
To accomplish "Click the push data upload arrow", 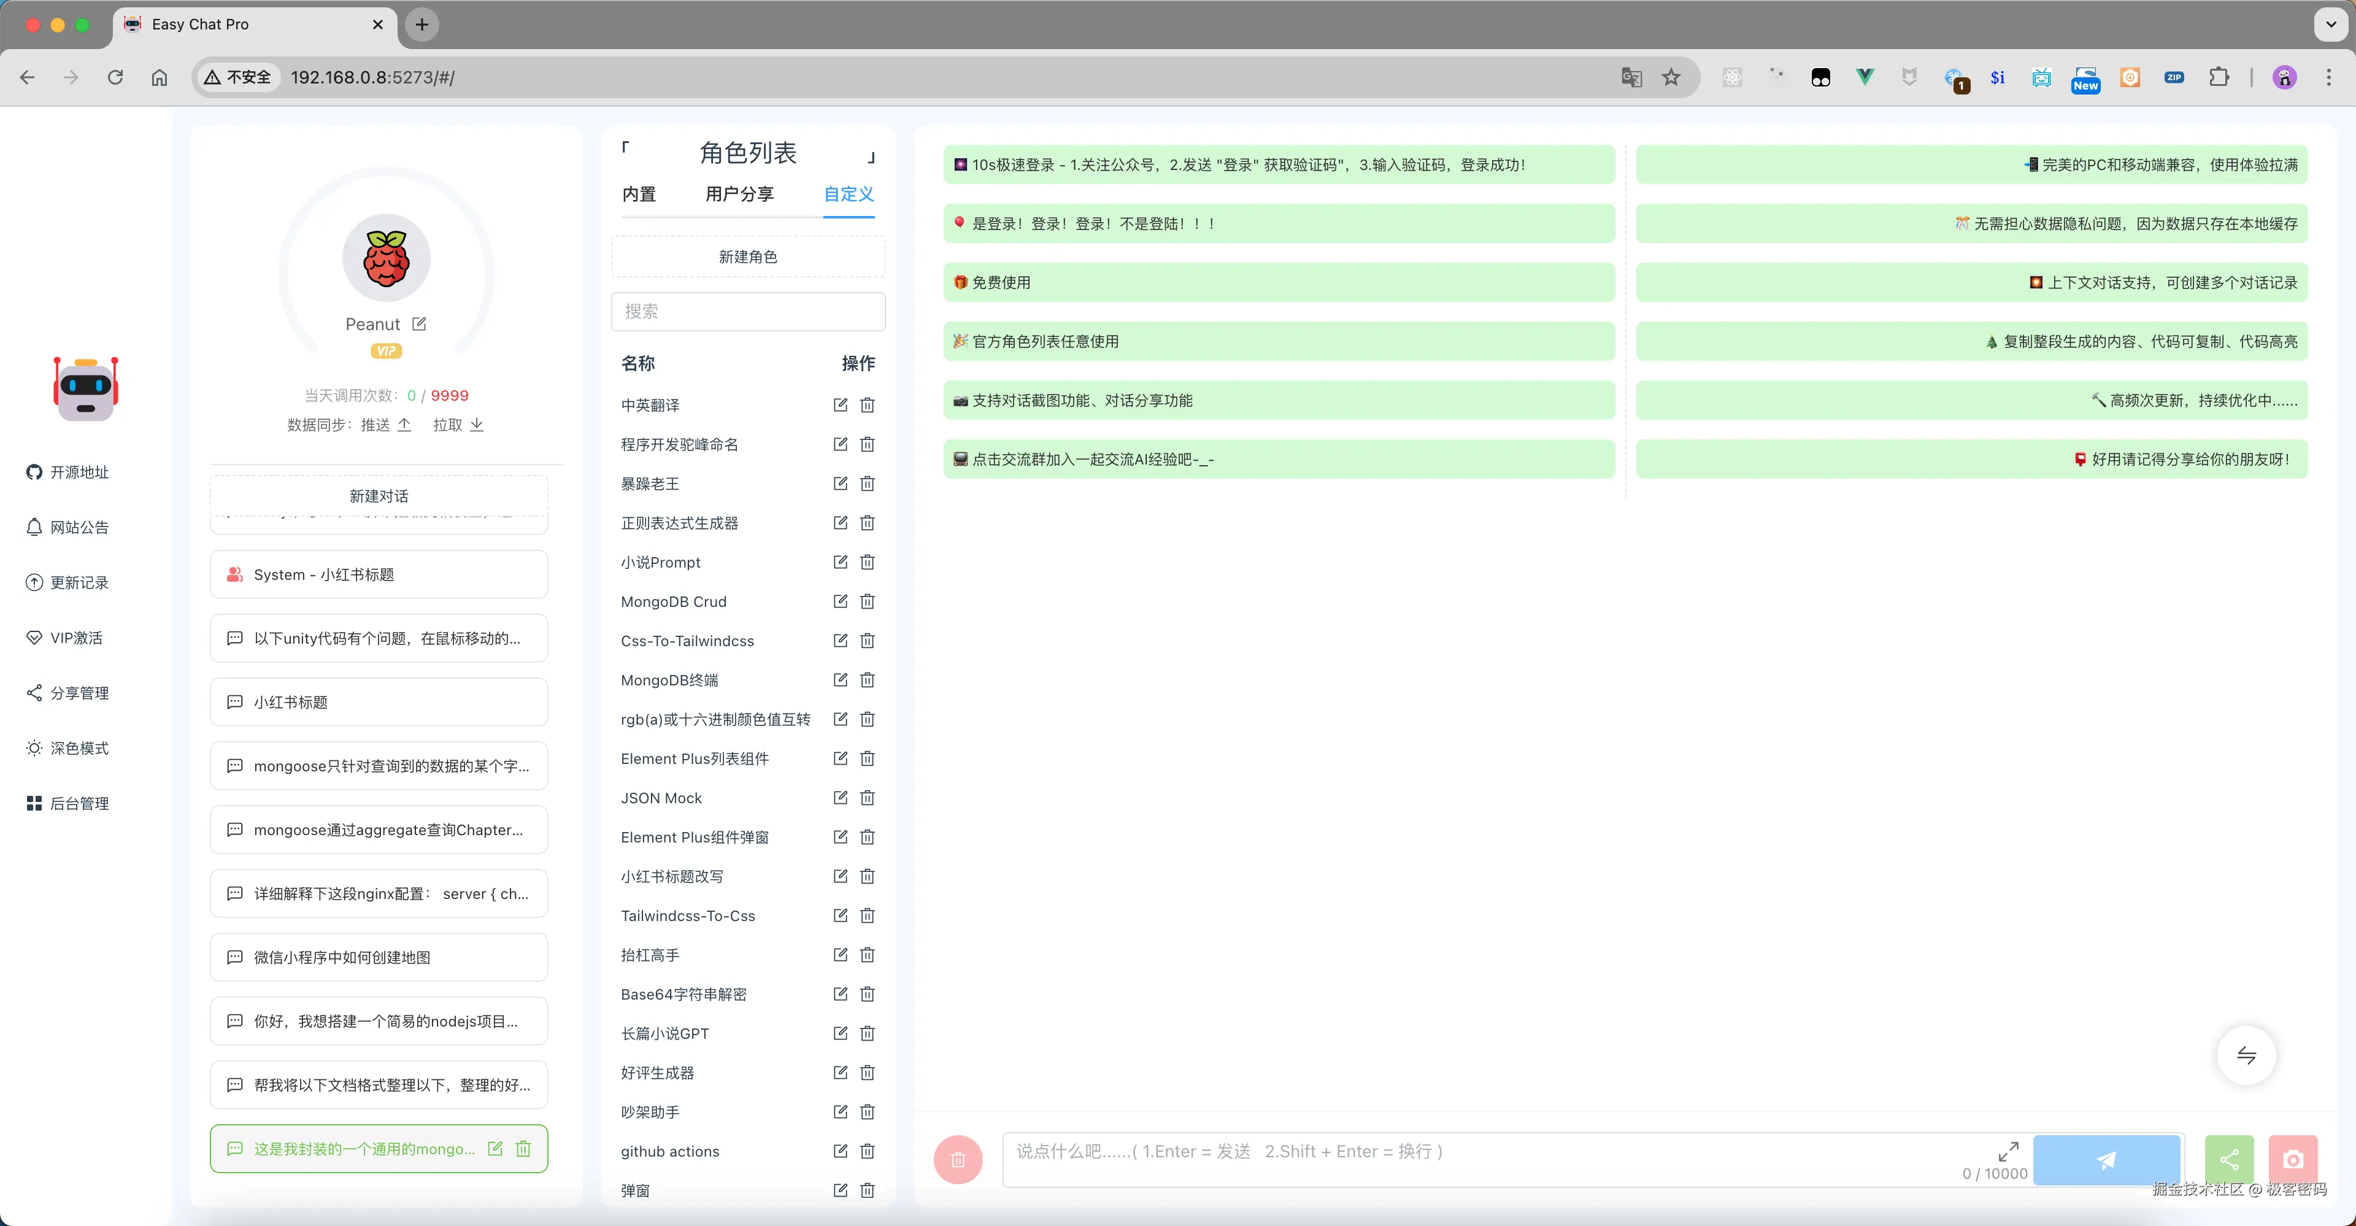I will click(404, 425).
